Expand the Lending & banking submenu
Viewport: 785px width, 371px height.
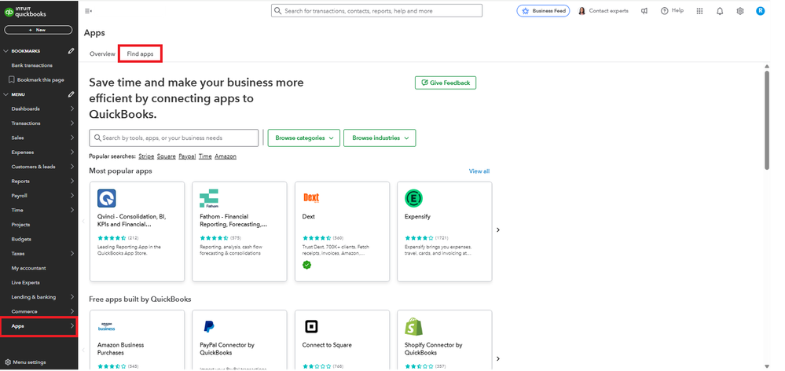(72, 297)
